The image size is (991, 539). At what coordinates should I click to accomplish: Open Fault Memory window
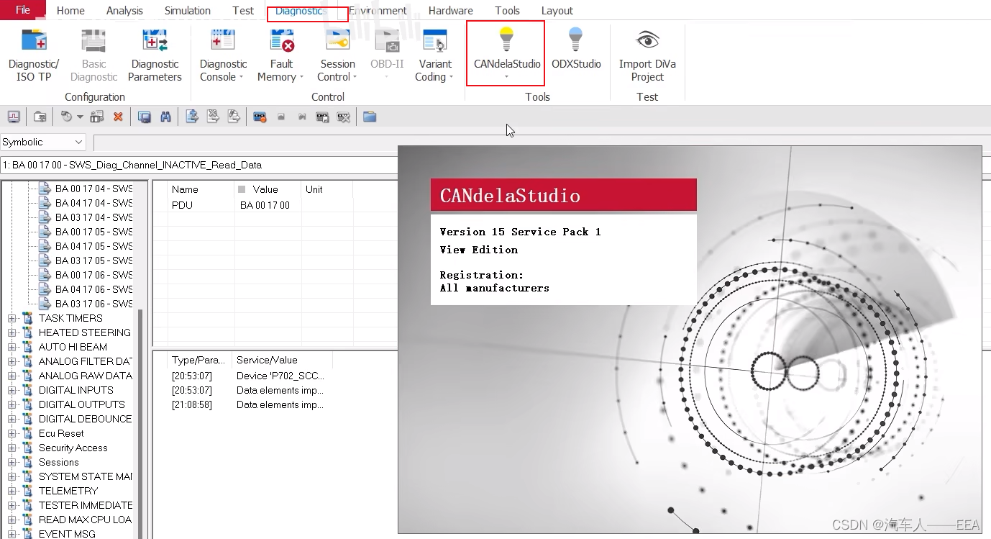click(x=281, y=56)
